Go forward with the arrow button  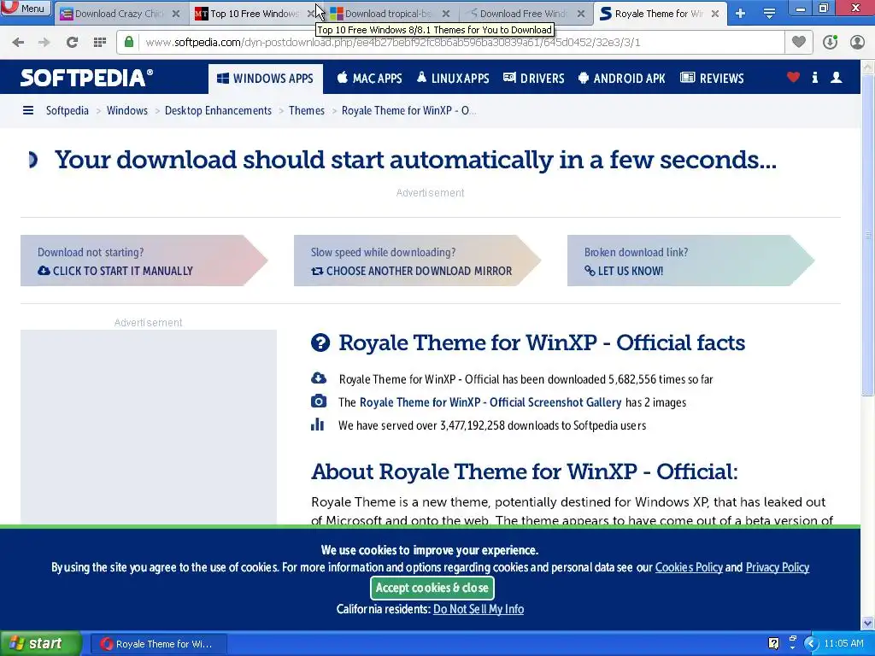pos(44,43)
